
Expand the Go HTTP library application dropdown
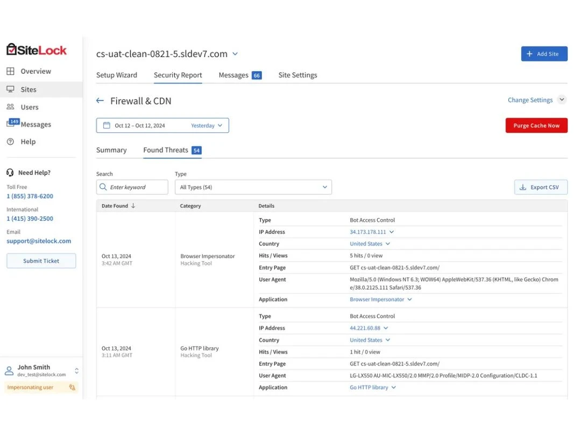393,388
